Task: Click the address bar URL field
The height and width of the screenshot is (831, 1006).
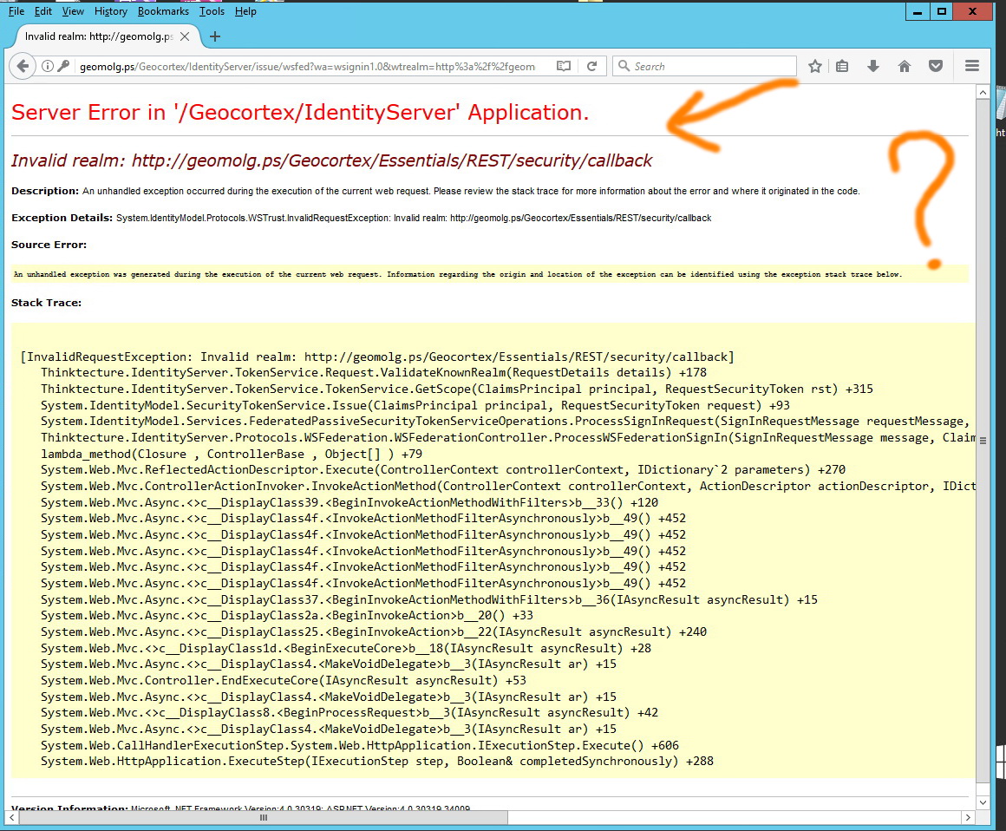Action: pos(308,66)
